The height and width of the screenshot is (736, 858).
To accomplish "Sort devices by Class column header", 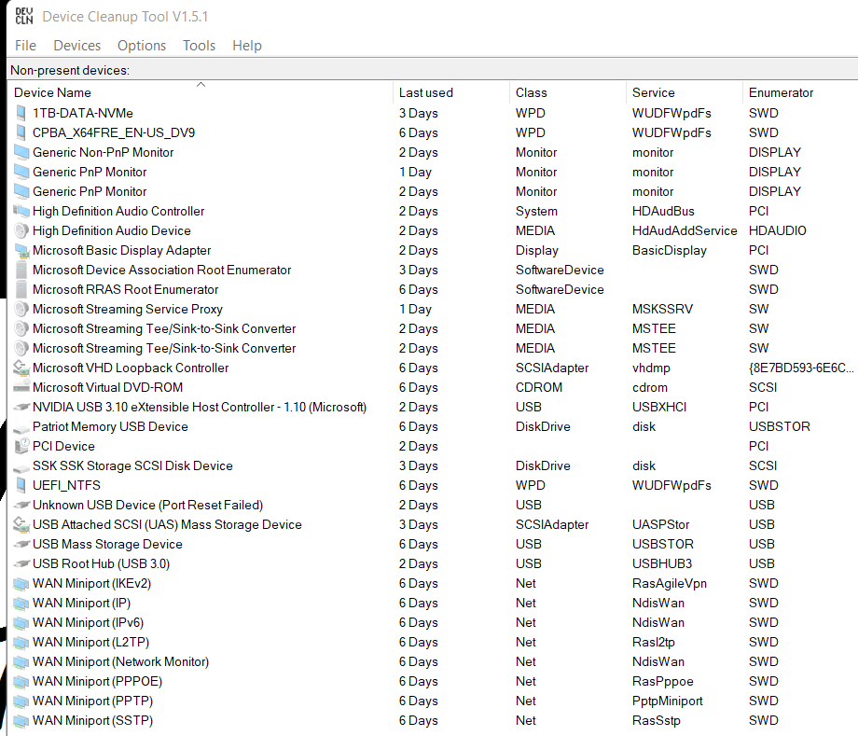I will [532, 92].
